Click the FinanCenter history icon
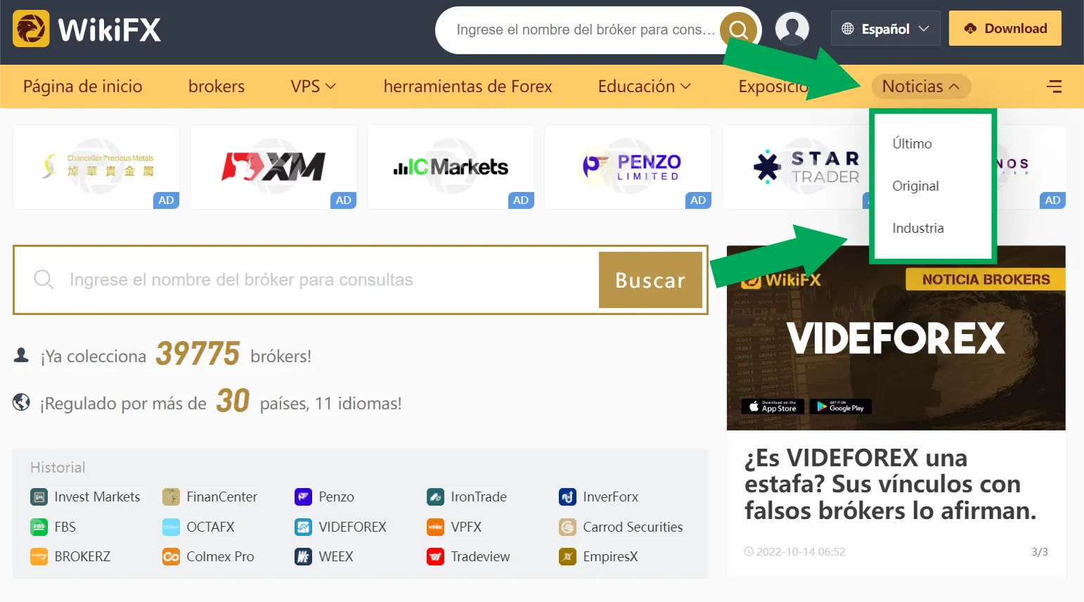Screen dimensions: 1084x602 pyautogui.click(x=171, y=497)
